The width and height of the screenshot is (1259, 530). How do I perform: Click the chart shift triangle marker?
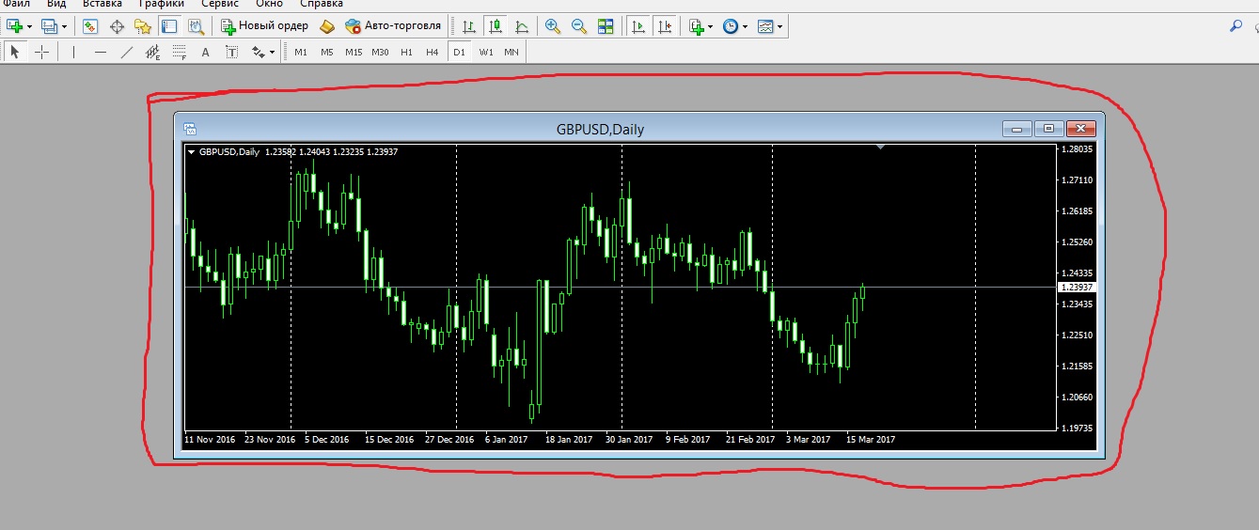pyautogui.click(x=881, y=148)
